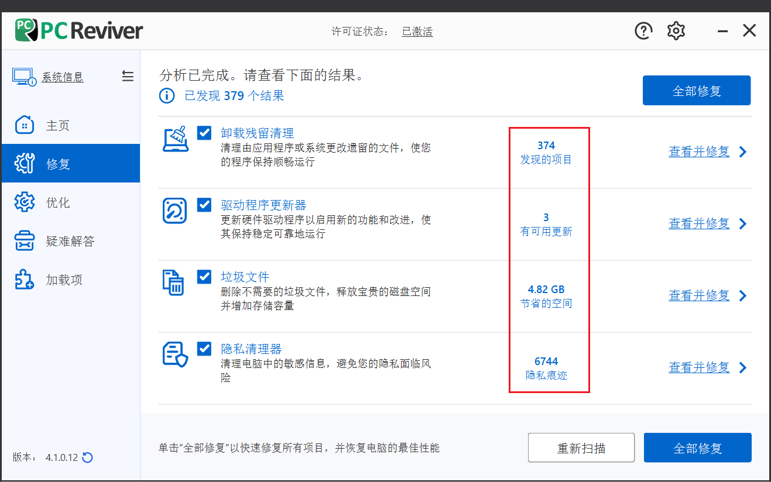
Task: Expand 隐私清理器 row using its chevron
Action: pyautogui.click(x=743, y=367)
